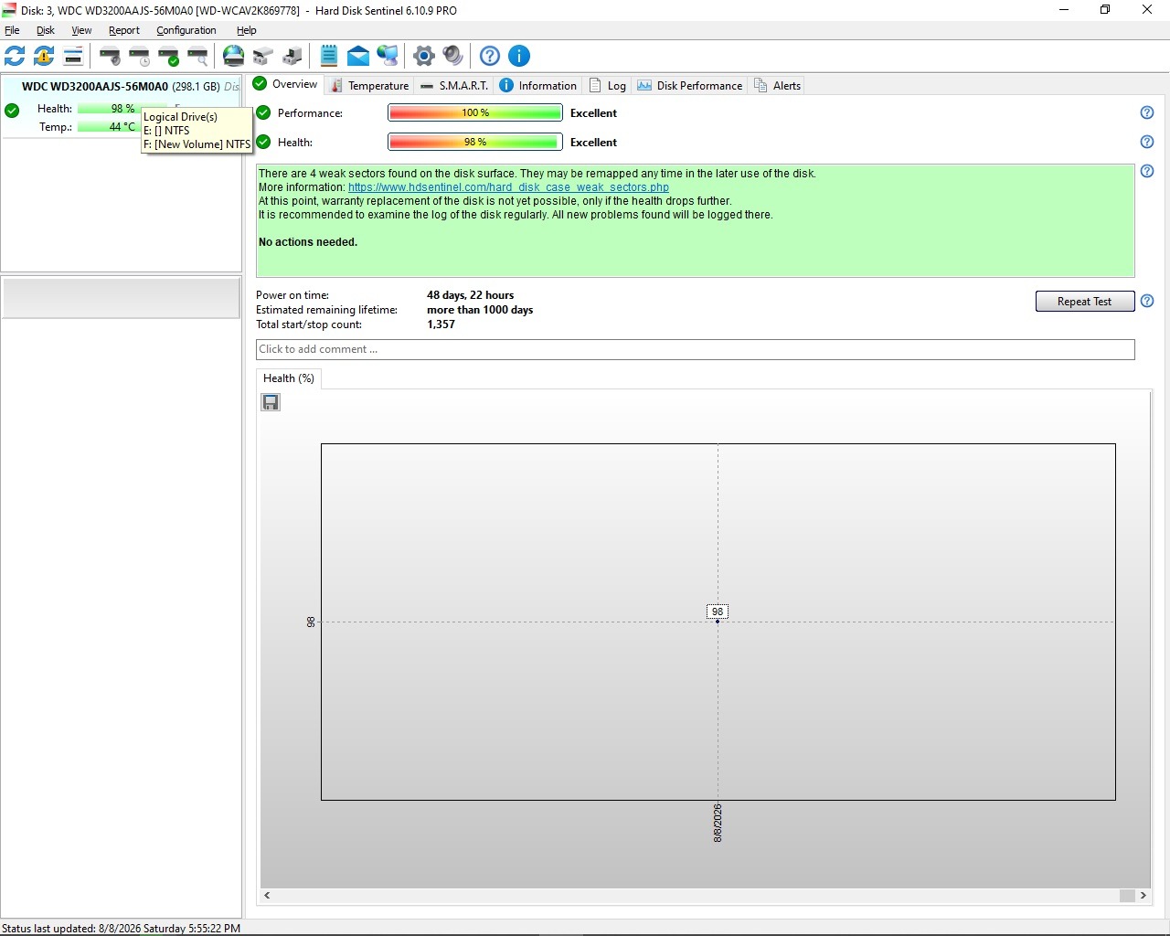Click the 44 °C temperature bar in the disk list
This screenshot has width=1170, height=936.
pyautogui.click(x=110, y=127)
